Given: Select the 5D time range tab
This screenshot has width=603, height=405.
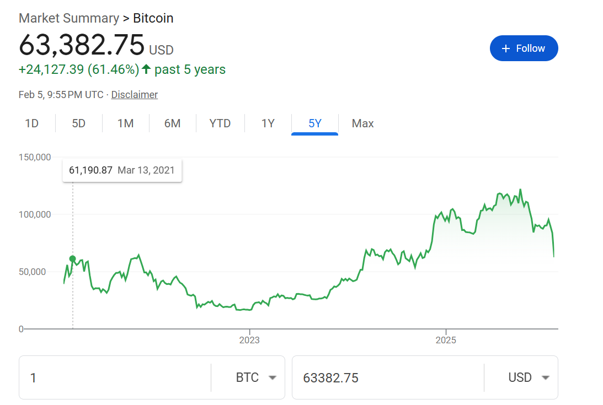Looking at the screenshot, I should tap(79, 123).
